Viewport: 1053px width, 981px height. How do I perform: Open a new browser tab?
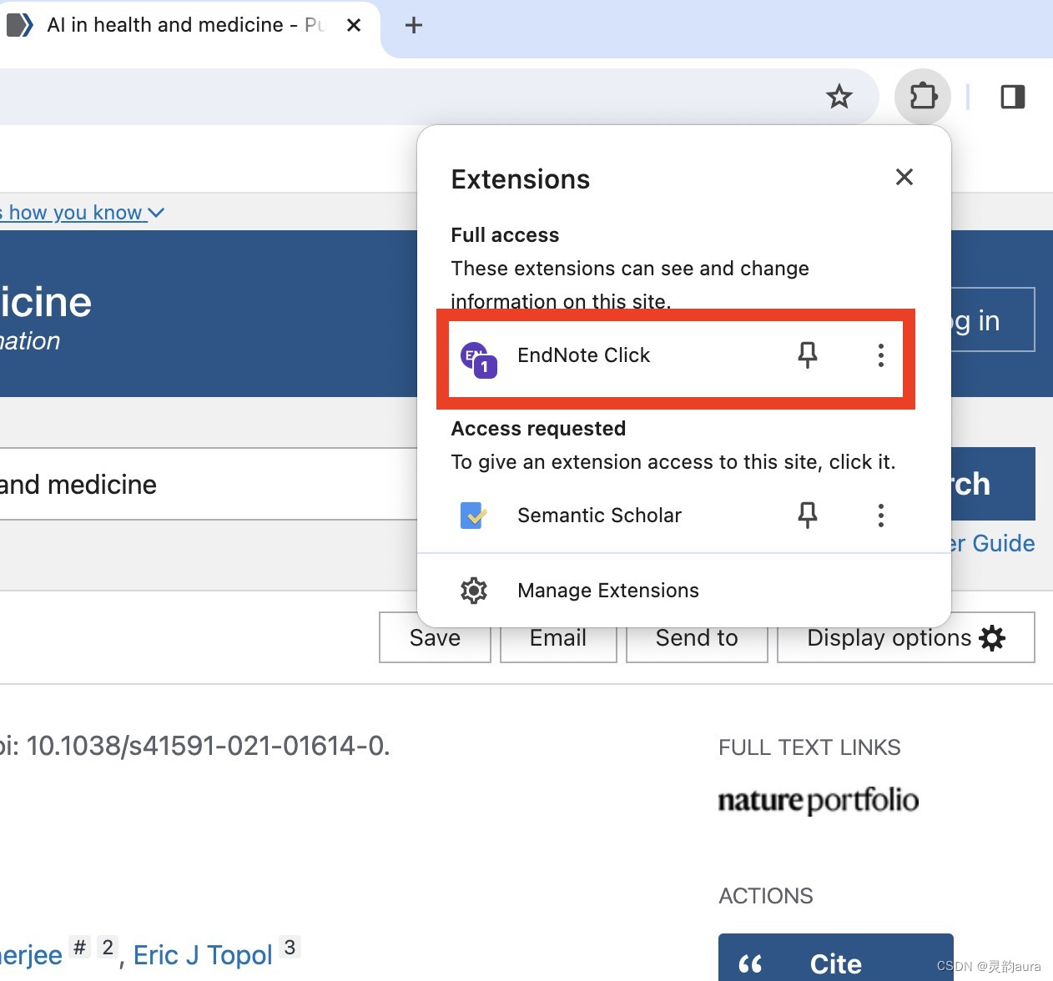(x=413, y=25)
